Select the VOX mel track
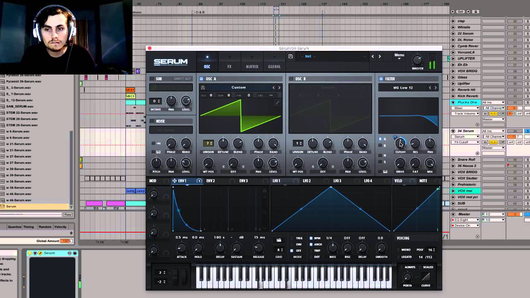 coord(465,191)
